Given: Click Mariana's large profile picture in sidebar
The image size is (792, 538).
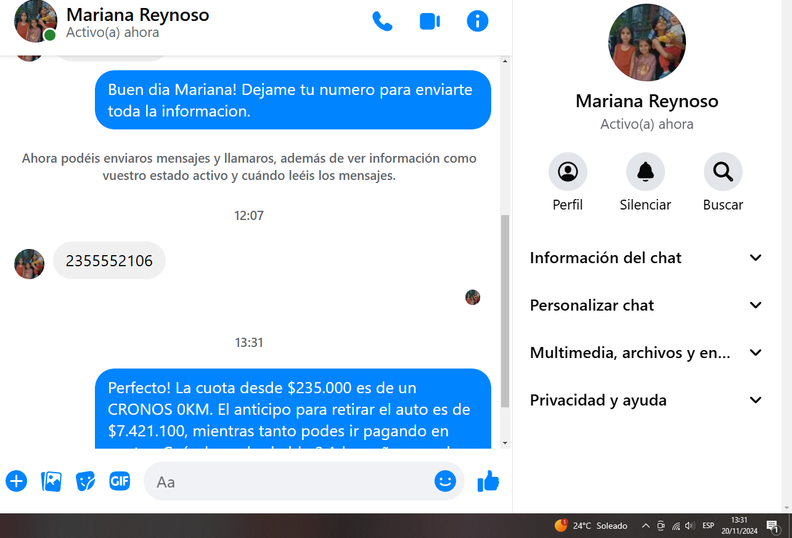Looking at the screenshot, I should pos(647,43).
